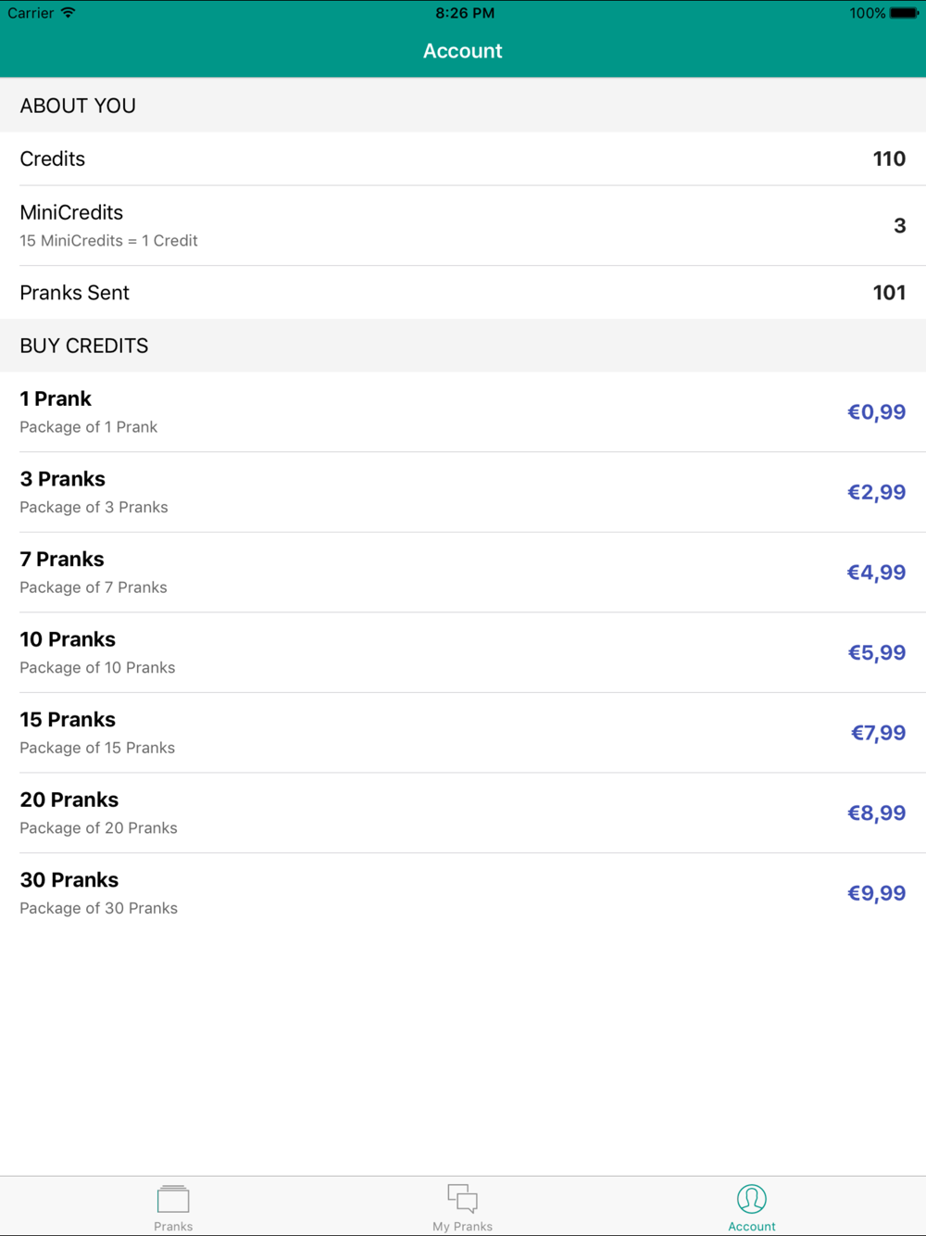Tap the €8,99 price for 20 Pranks
The width and height of the screenshot is (926, 1236).
876,813
